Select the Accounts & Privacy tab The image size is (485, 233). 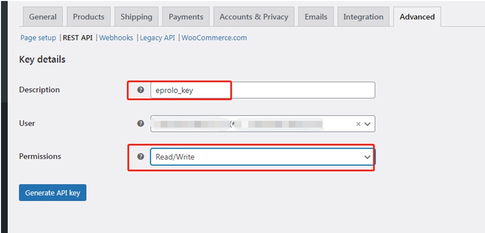coord(254,17)
